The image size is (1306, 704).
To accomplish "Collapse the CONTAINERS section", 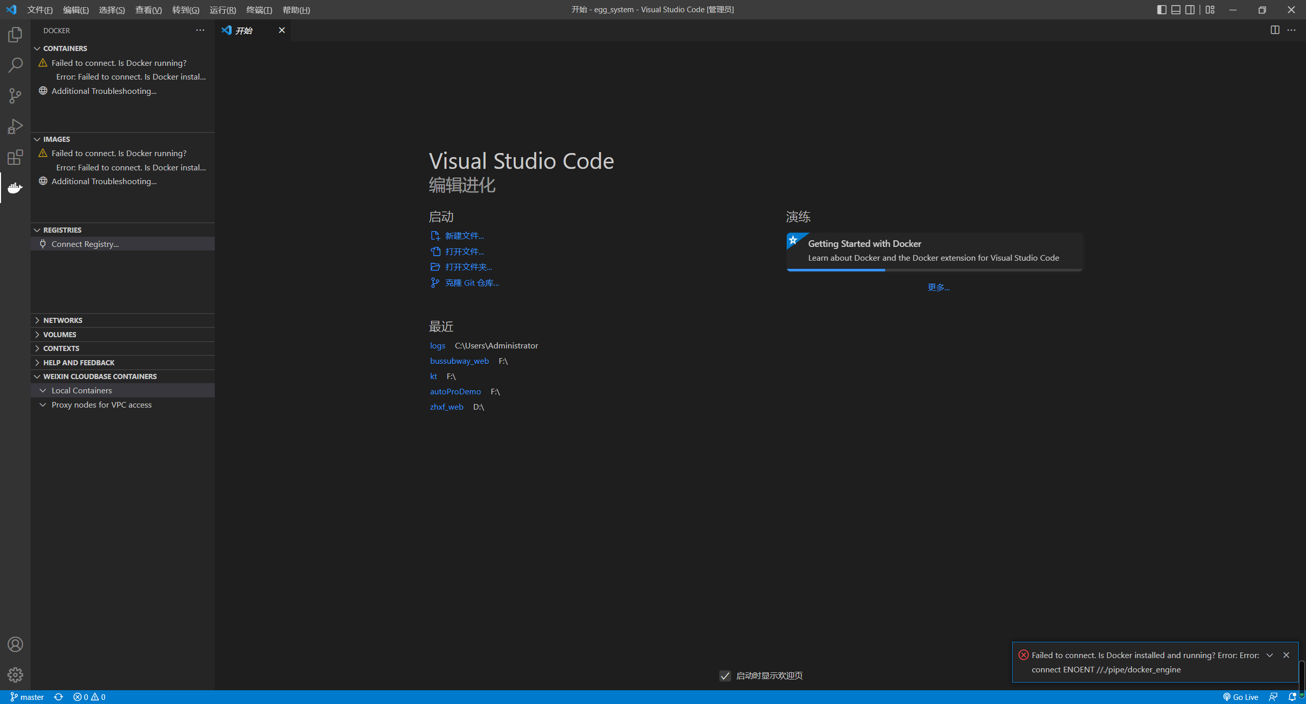I will click(x=65, y=48).
